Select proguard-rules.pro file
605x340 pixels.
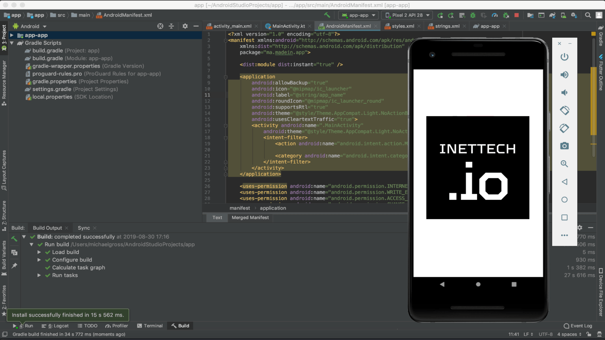click(x=93, y=74)
